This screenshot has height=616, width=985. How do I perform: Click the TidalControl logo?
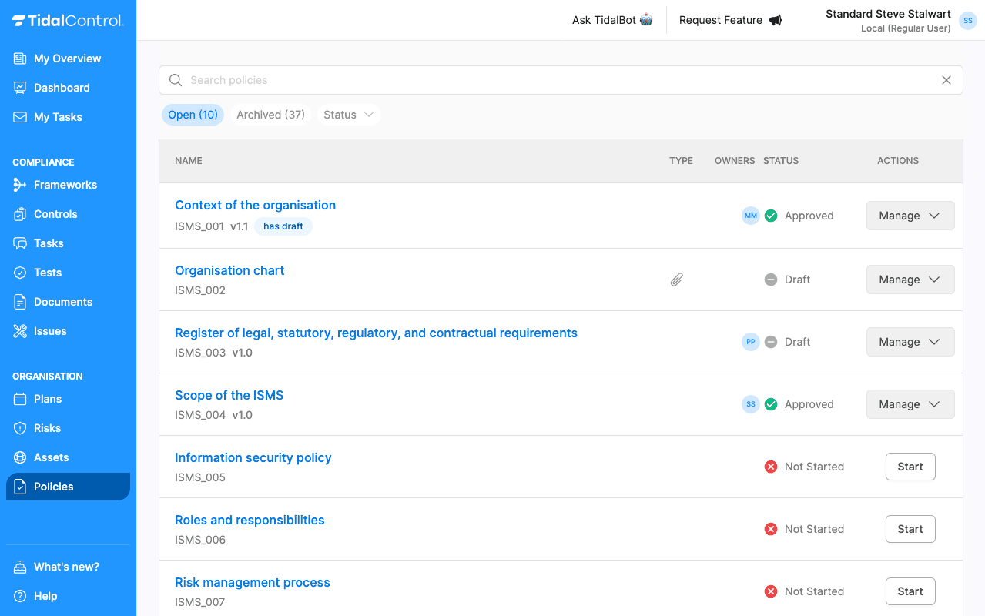point(68,21)
